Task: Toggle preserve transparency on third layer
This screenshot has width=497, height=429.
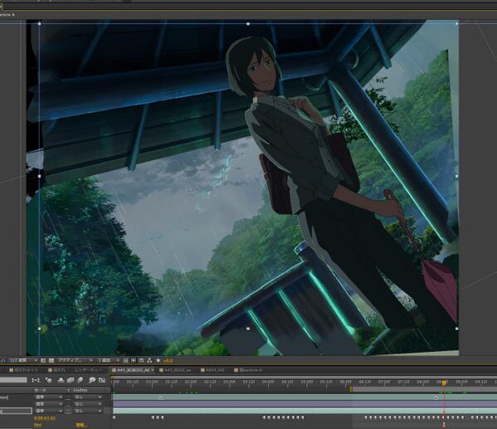Action: 69,411
